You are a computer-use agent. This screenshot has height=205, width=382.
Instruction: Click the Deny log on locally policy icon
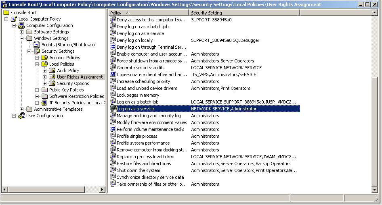tap(113, 40)
